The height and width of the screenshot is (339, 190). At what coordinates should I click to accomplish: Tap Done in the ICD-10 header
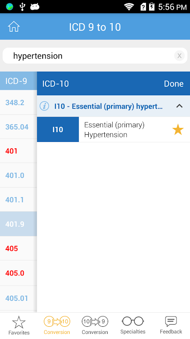point(174,83)
